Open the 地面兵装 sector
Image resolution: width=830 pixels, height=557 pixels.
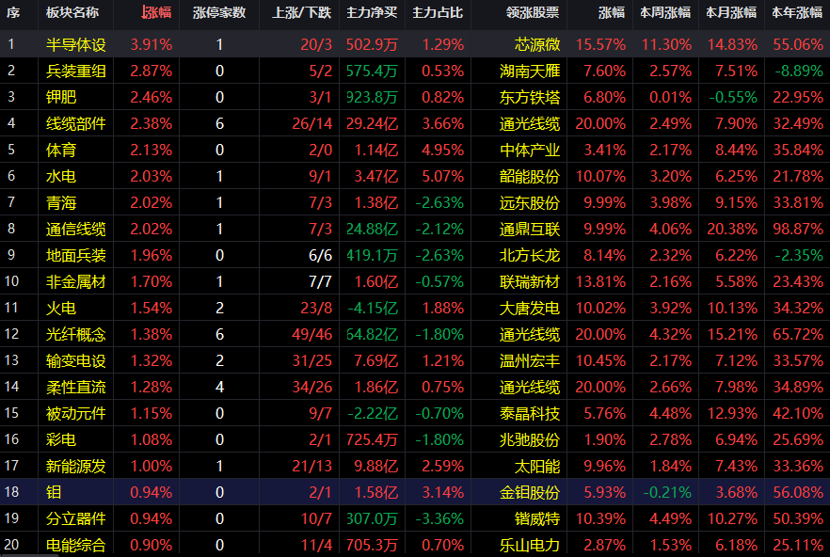pos(75,256)
